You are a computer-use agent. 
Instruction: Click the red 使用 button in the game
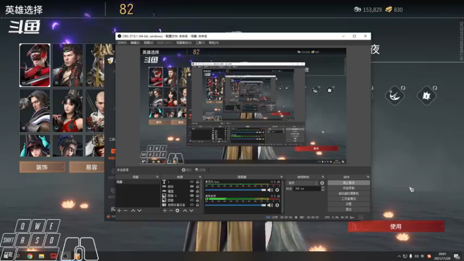click(396, 226)
